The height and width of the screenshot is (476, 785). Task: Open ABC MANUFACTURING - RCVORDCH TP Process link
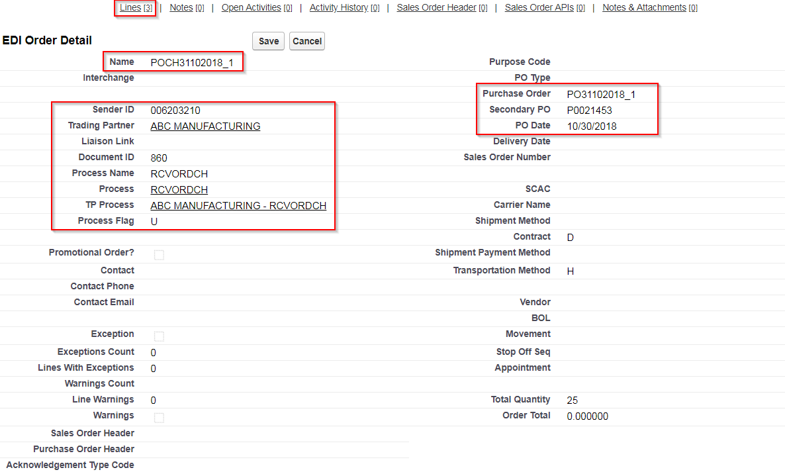(238, 206)
